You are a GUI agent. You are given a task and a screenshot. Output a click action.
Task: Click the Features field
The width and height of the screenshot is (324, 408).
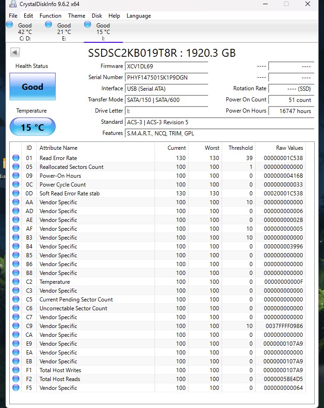pos(220,134)
